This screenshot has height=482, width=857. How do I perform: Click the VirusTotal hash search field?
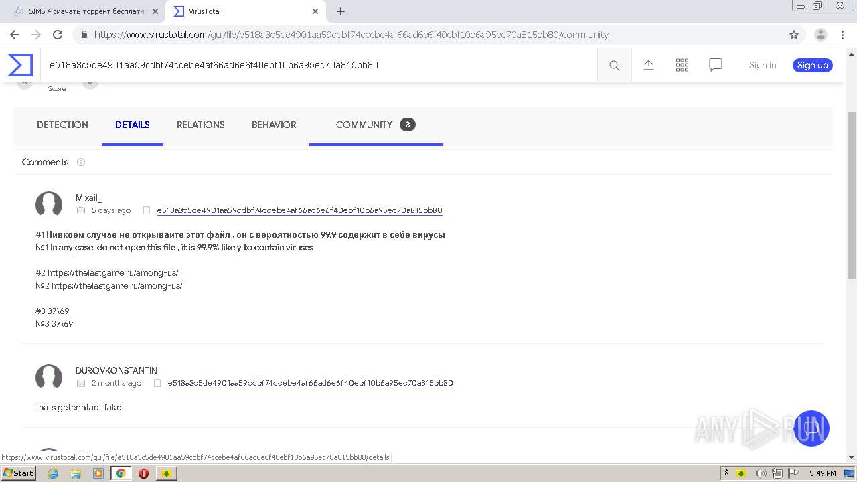coord(319,65)
